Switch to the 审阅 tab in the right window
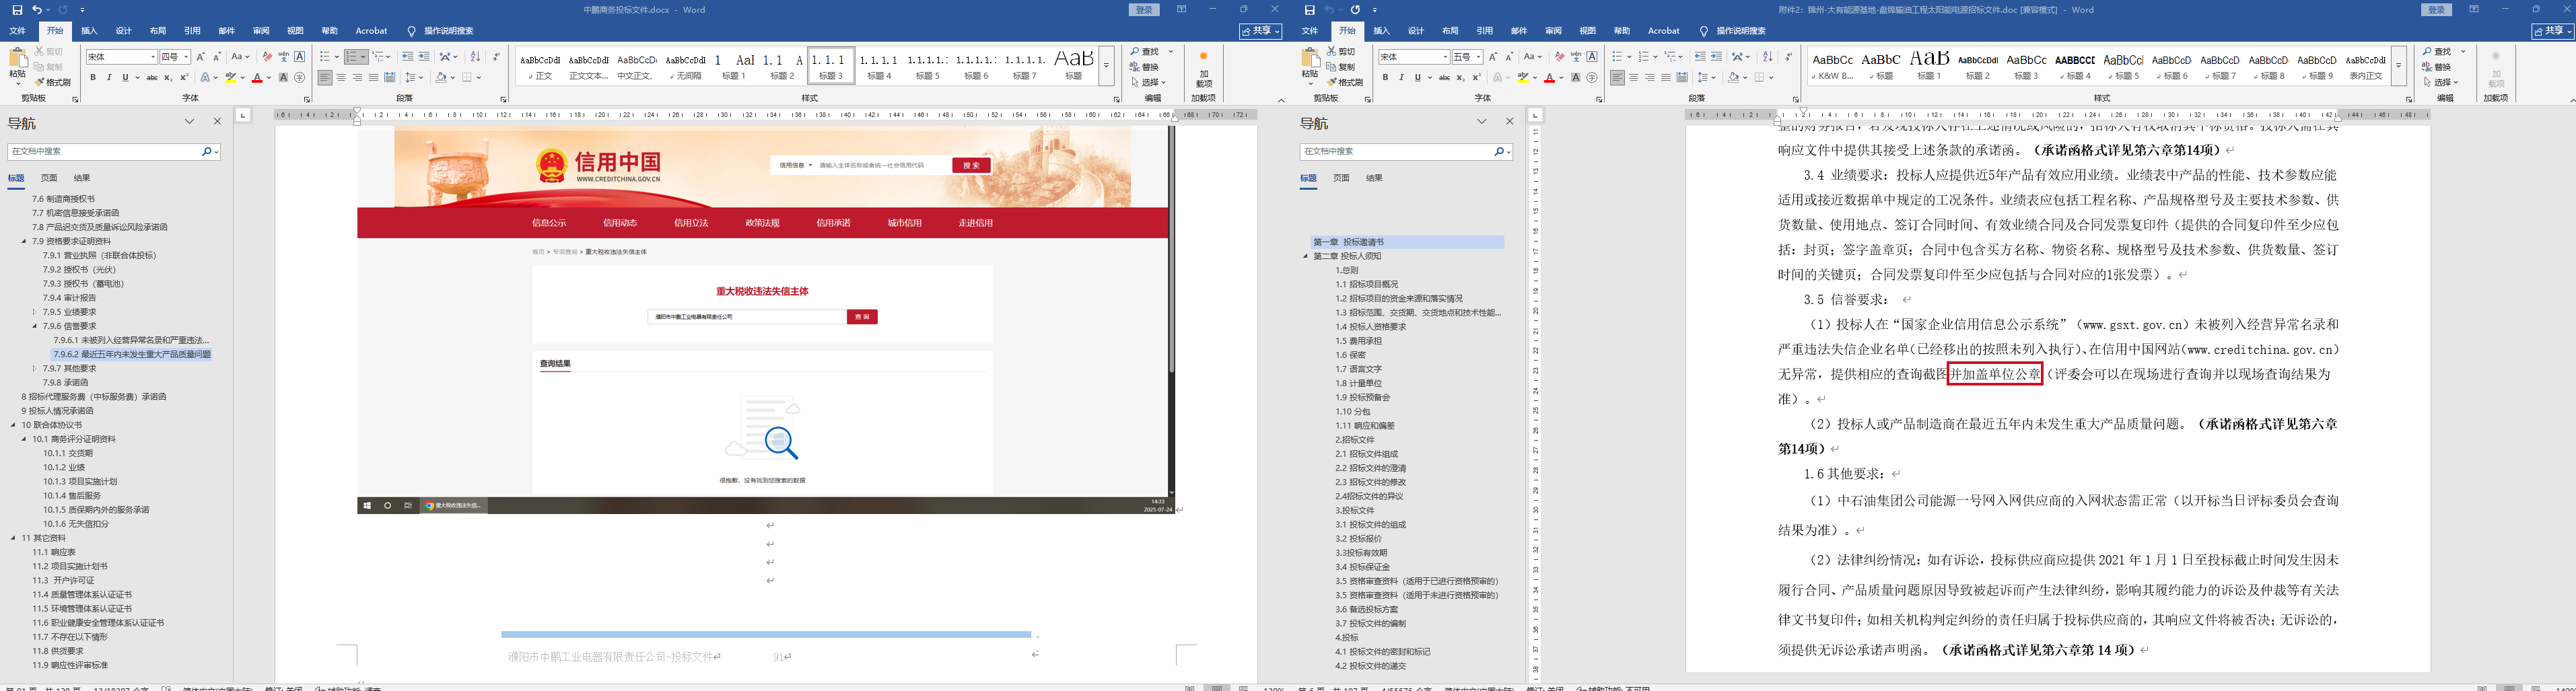 point(1553,31)
